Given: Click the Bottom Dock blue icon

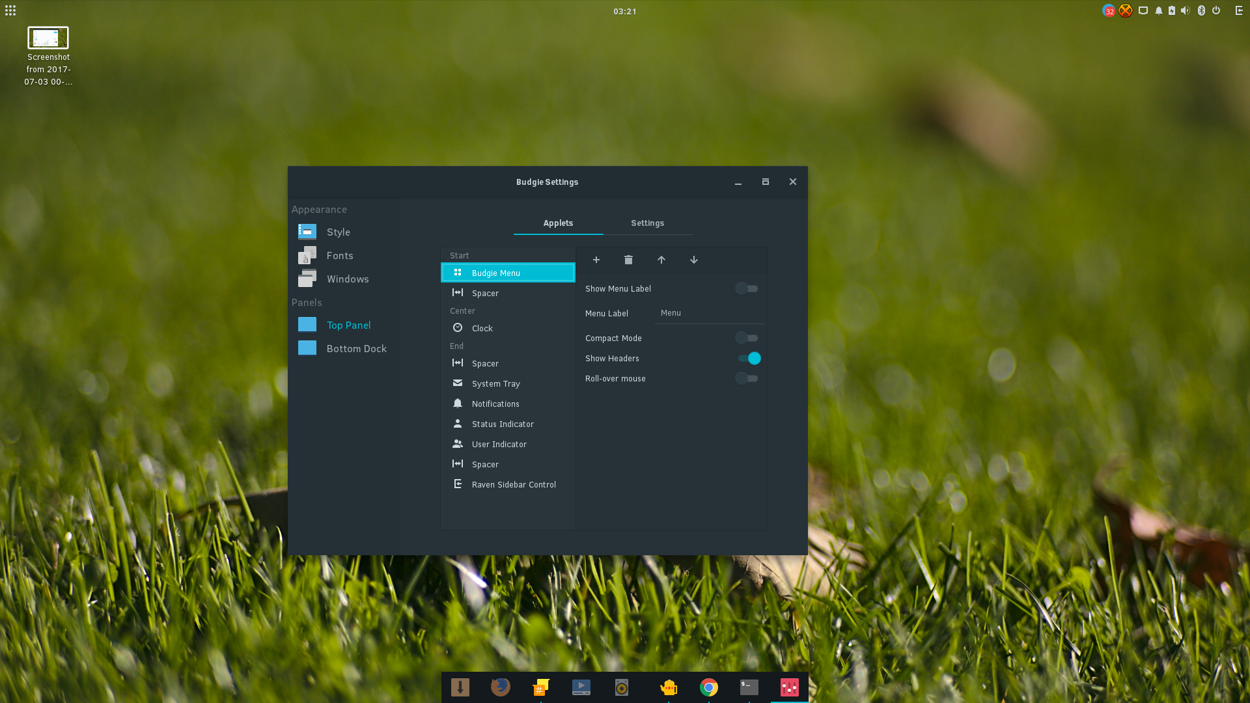Looking at the screenshot, I should click(x=307, y=348).
